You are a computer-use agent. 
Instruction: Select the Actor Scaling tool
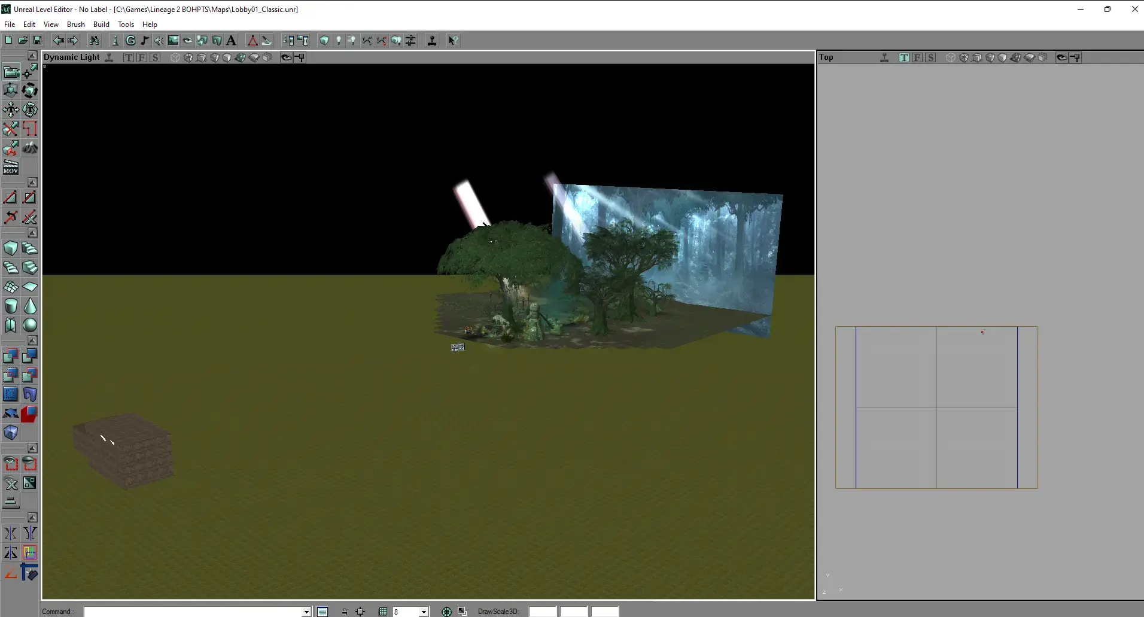[x=11, y=90]
